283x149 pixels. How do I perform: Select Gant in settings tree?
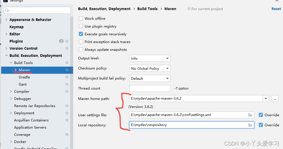point(22,84)
